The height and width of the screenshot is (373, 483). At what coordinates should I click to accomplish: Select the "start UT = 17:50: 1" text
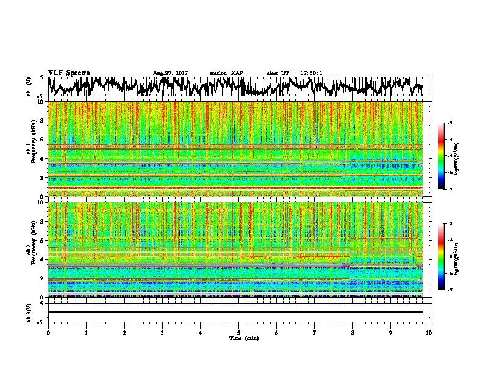coord(295,73)
